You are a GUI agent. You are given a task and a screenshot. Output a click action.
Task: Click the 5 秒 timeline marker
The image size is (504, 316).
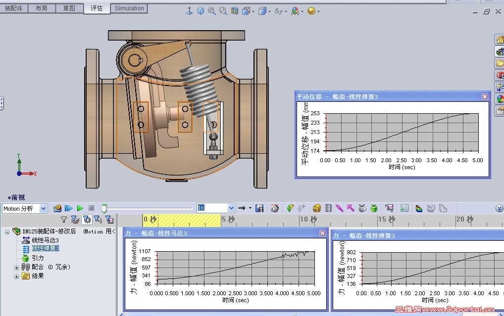tap(228, 220)
